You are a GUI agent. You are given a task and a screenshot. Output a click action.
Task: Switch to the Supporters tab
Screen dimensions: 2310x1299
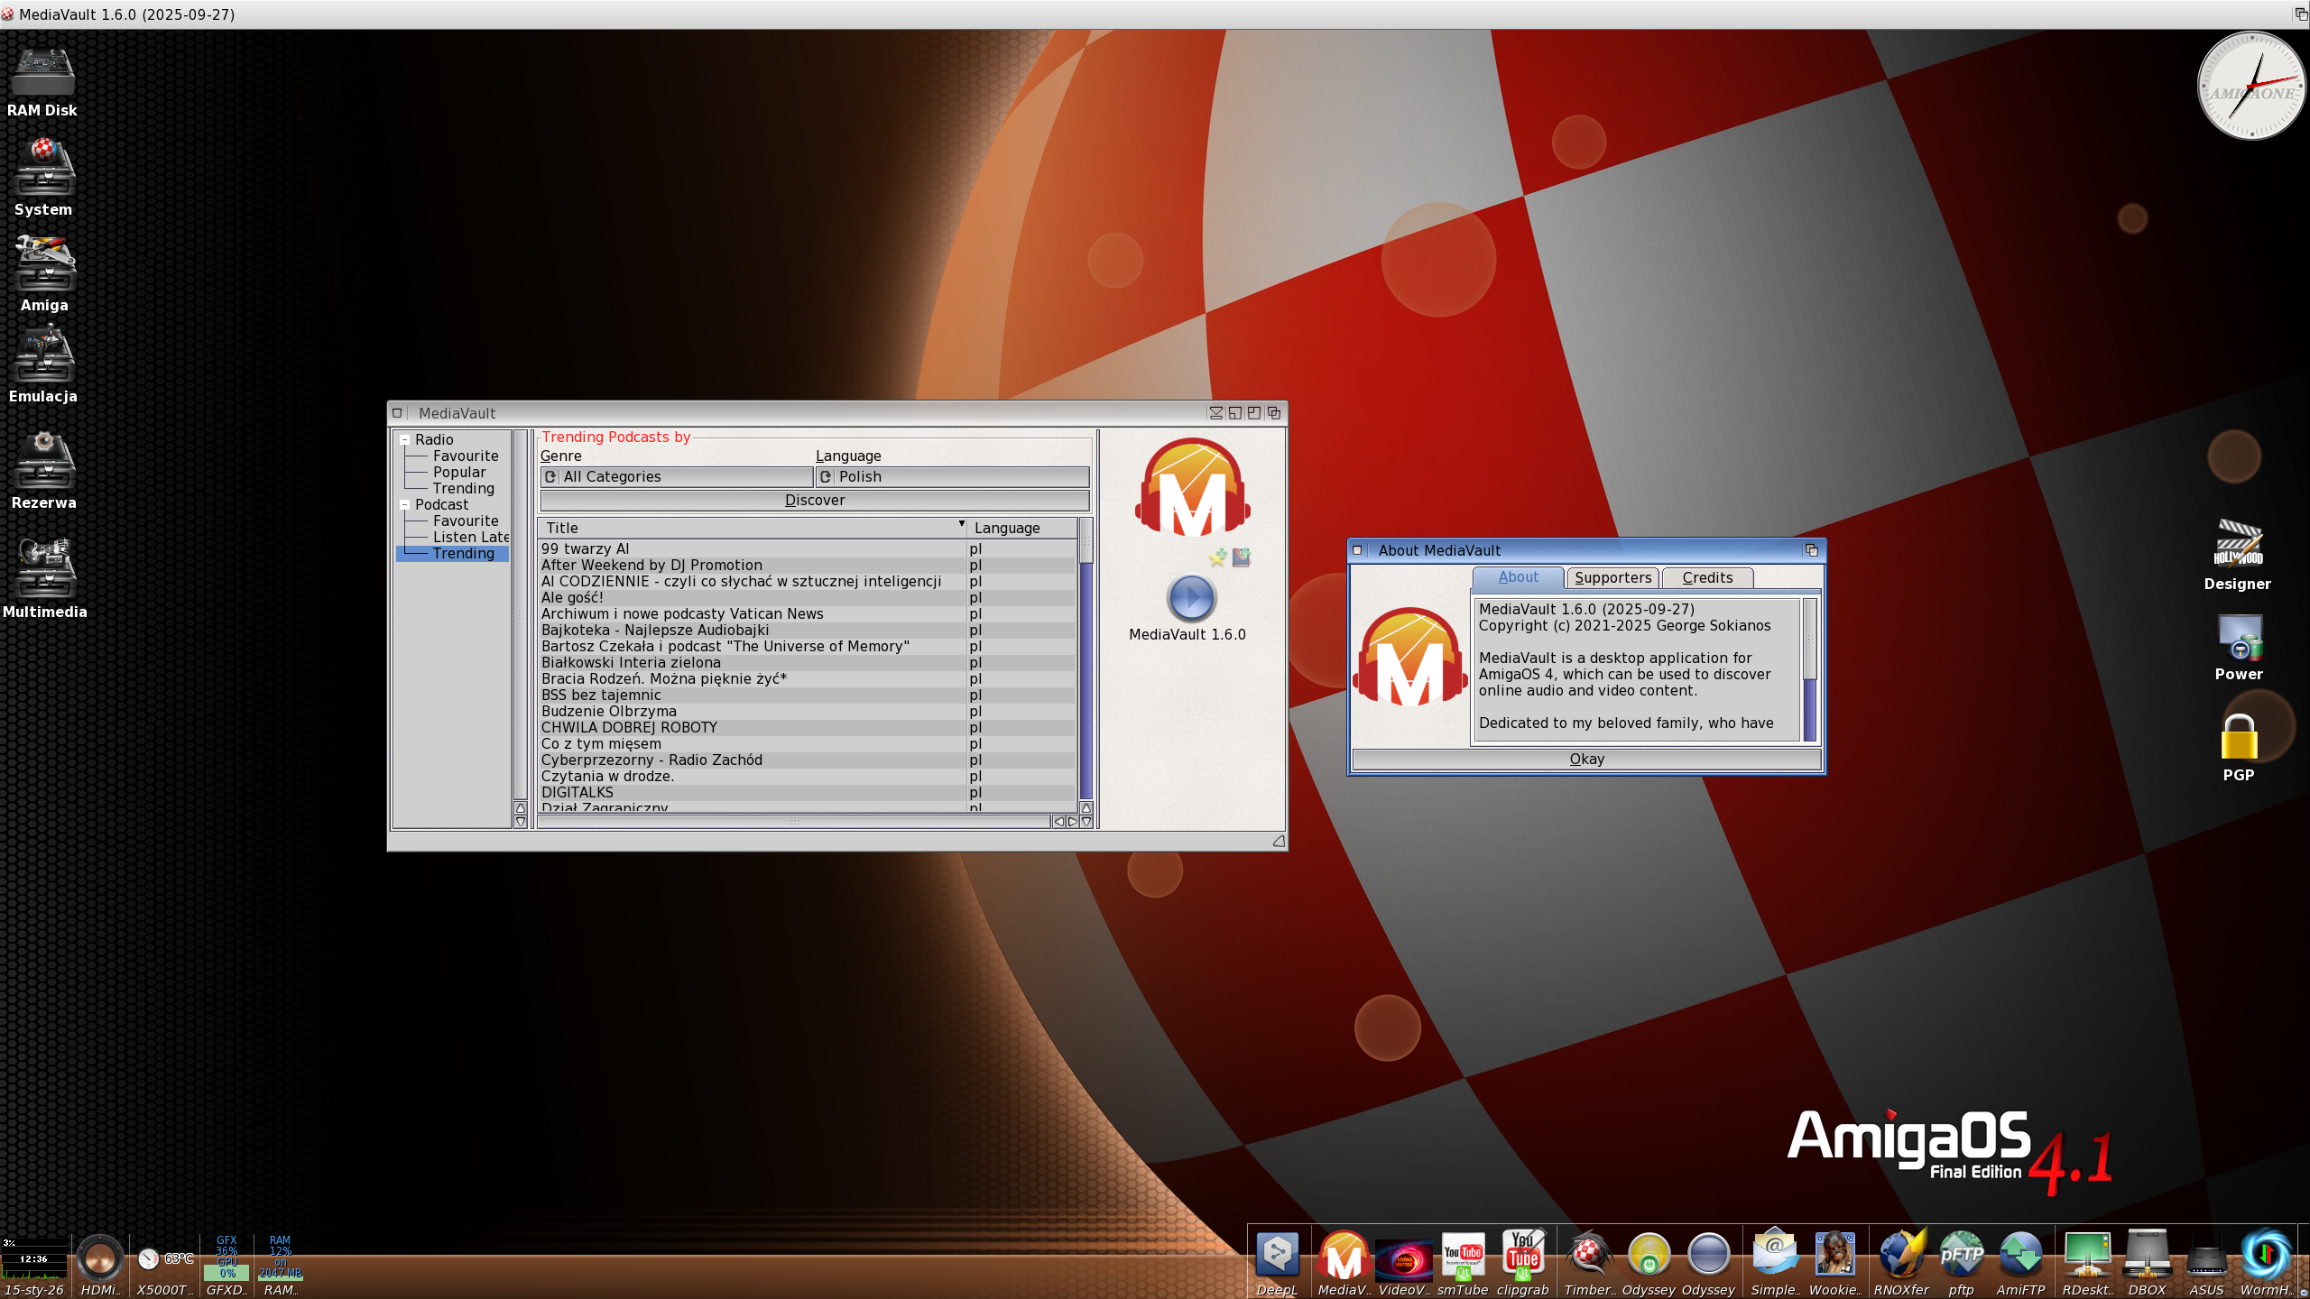(x=1612, y=578)
